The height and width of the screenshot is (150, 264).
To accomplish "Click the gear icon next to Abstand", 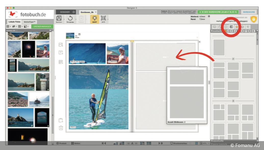I will 209,17.
